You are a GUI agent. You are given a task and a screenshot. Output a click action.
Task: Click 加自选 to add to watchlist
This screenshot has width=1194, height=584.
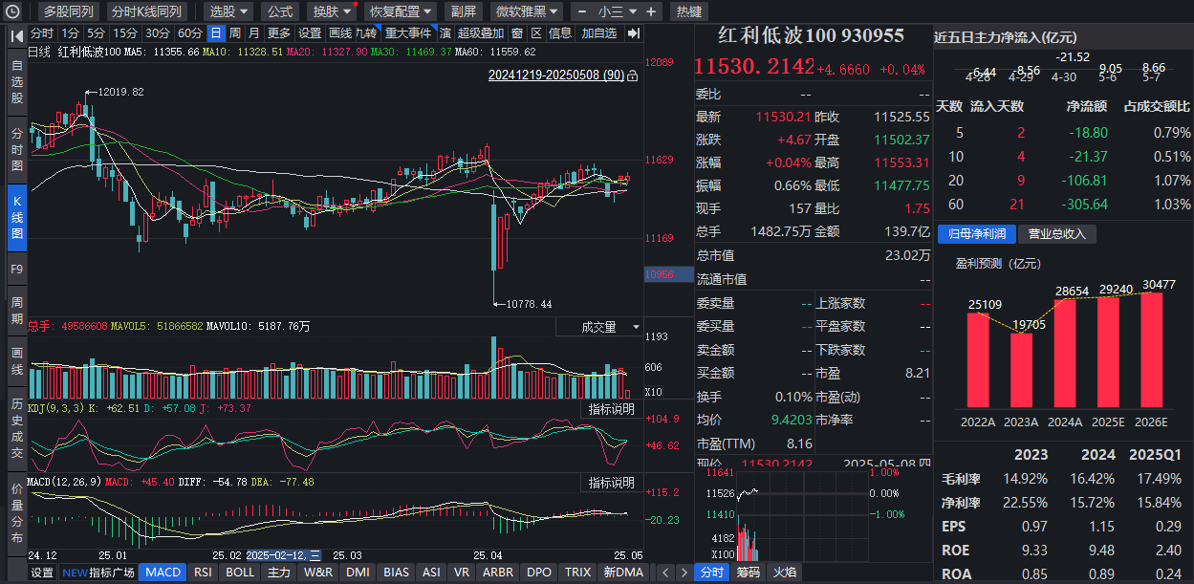click(599, 33)
